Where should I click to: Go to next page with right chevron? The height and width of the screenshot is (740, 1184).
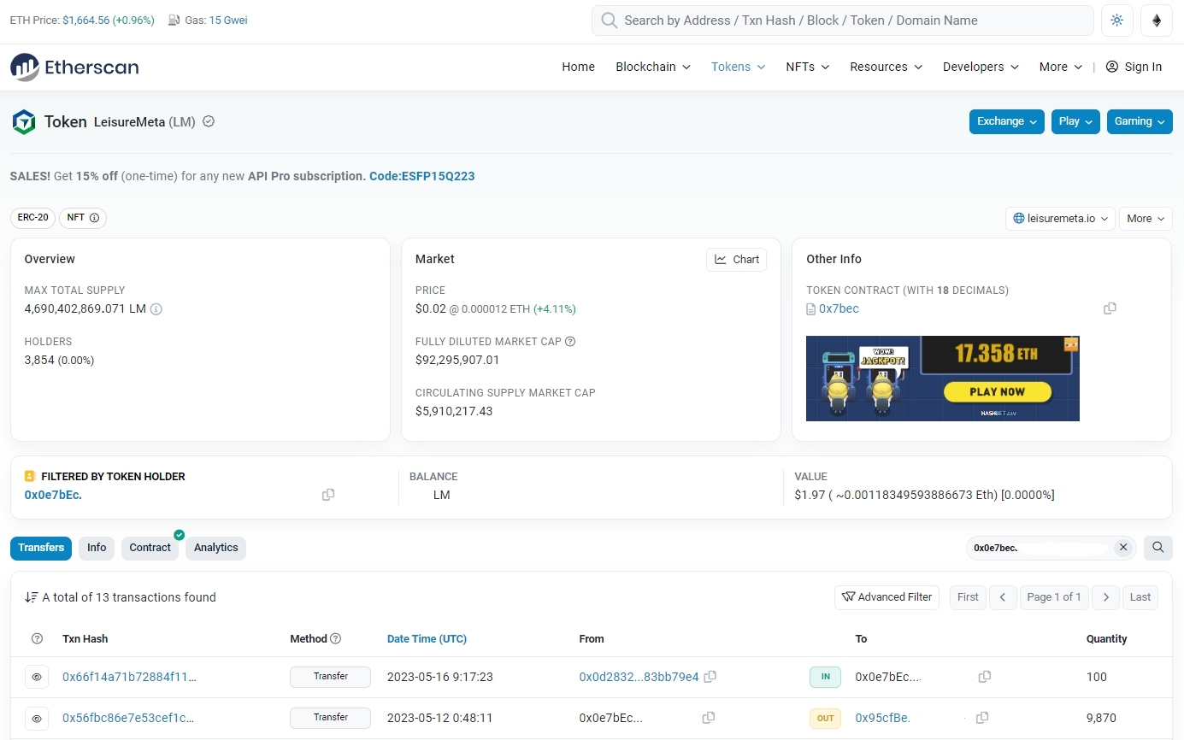(x=1105, y=597)
